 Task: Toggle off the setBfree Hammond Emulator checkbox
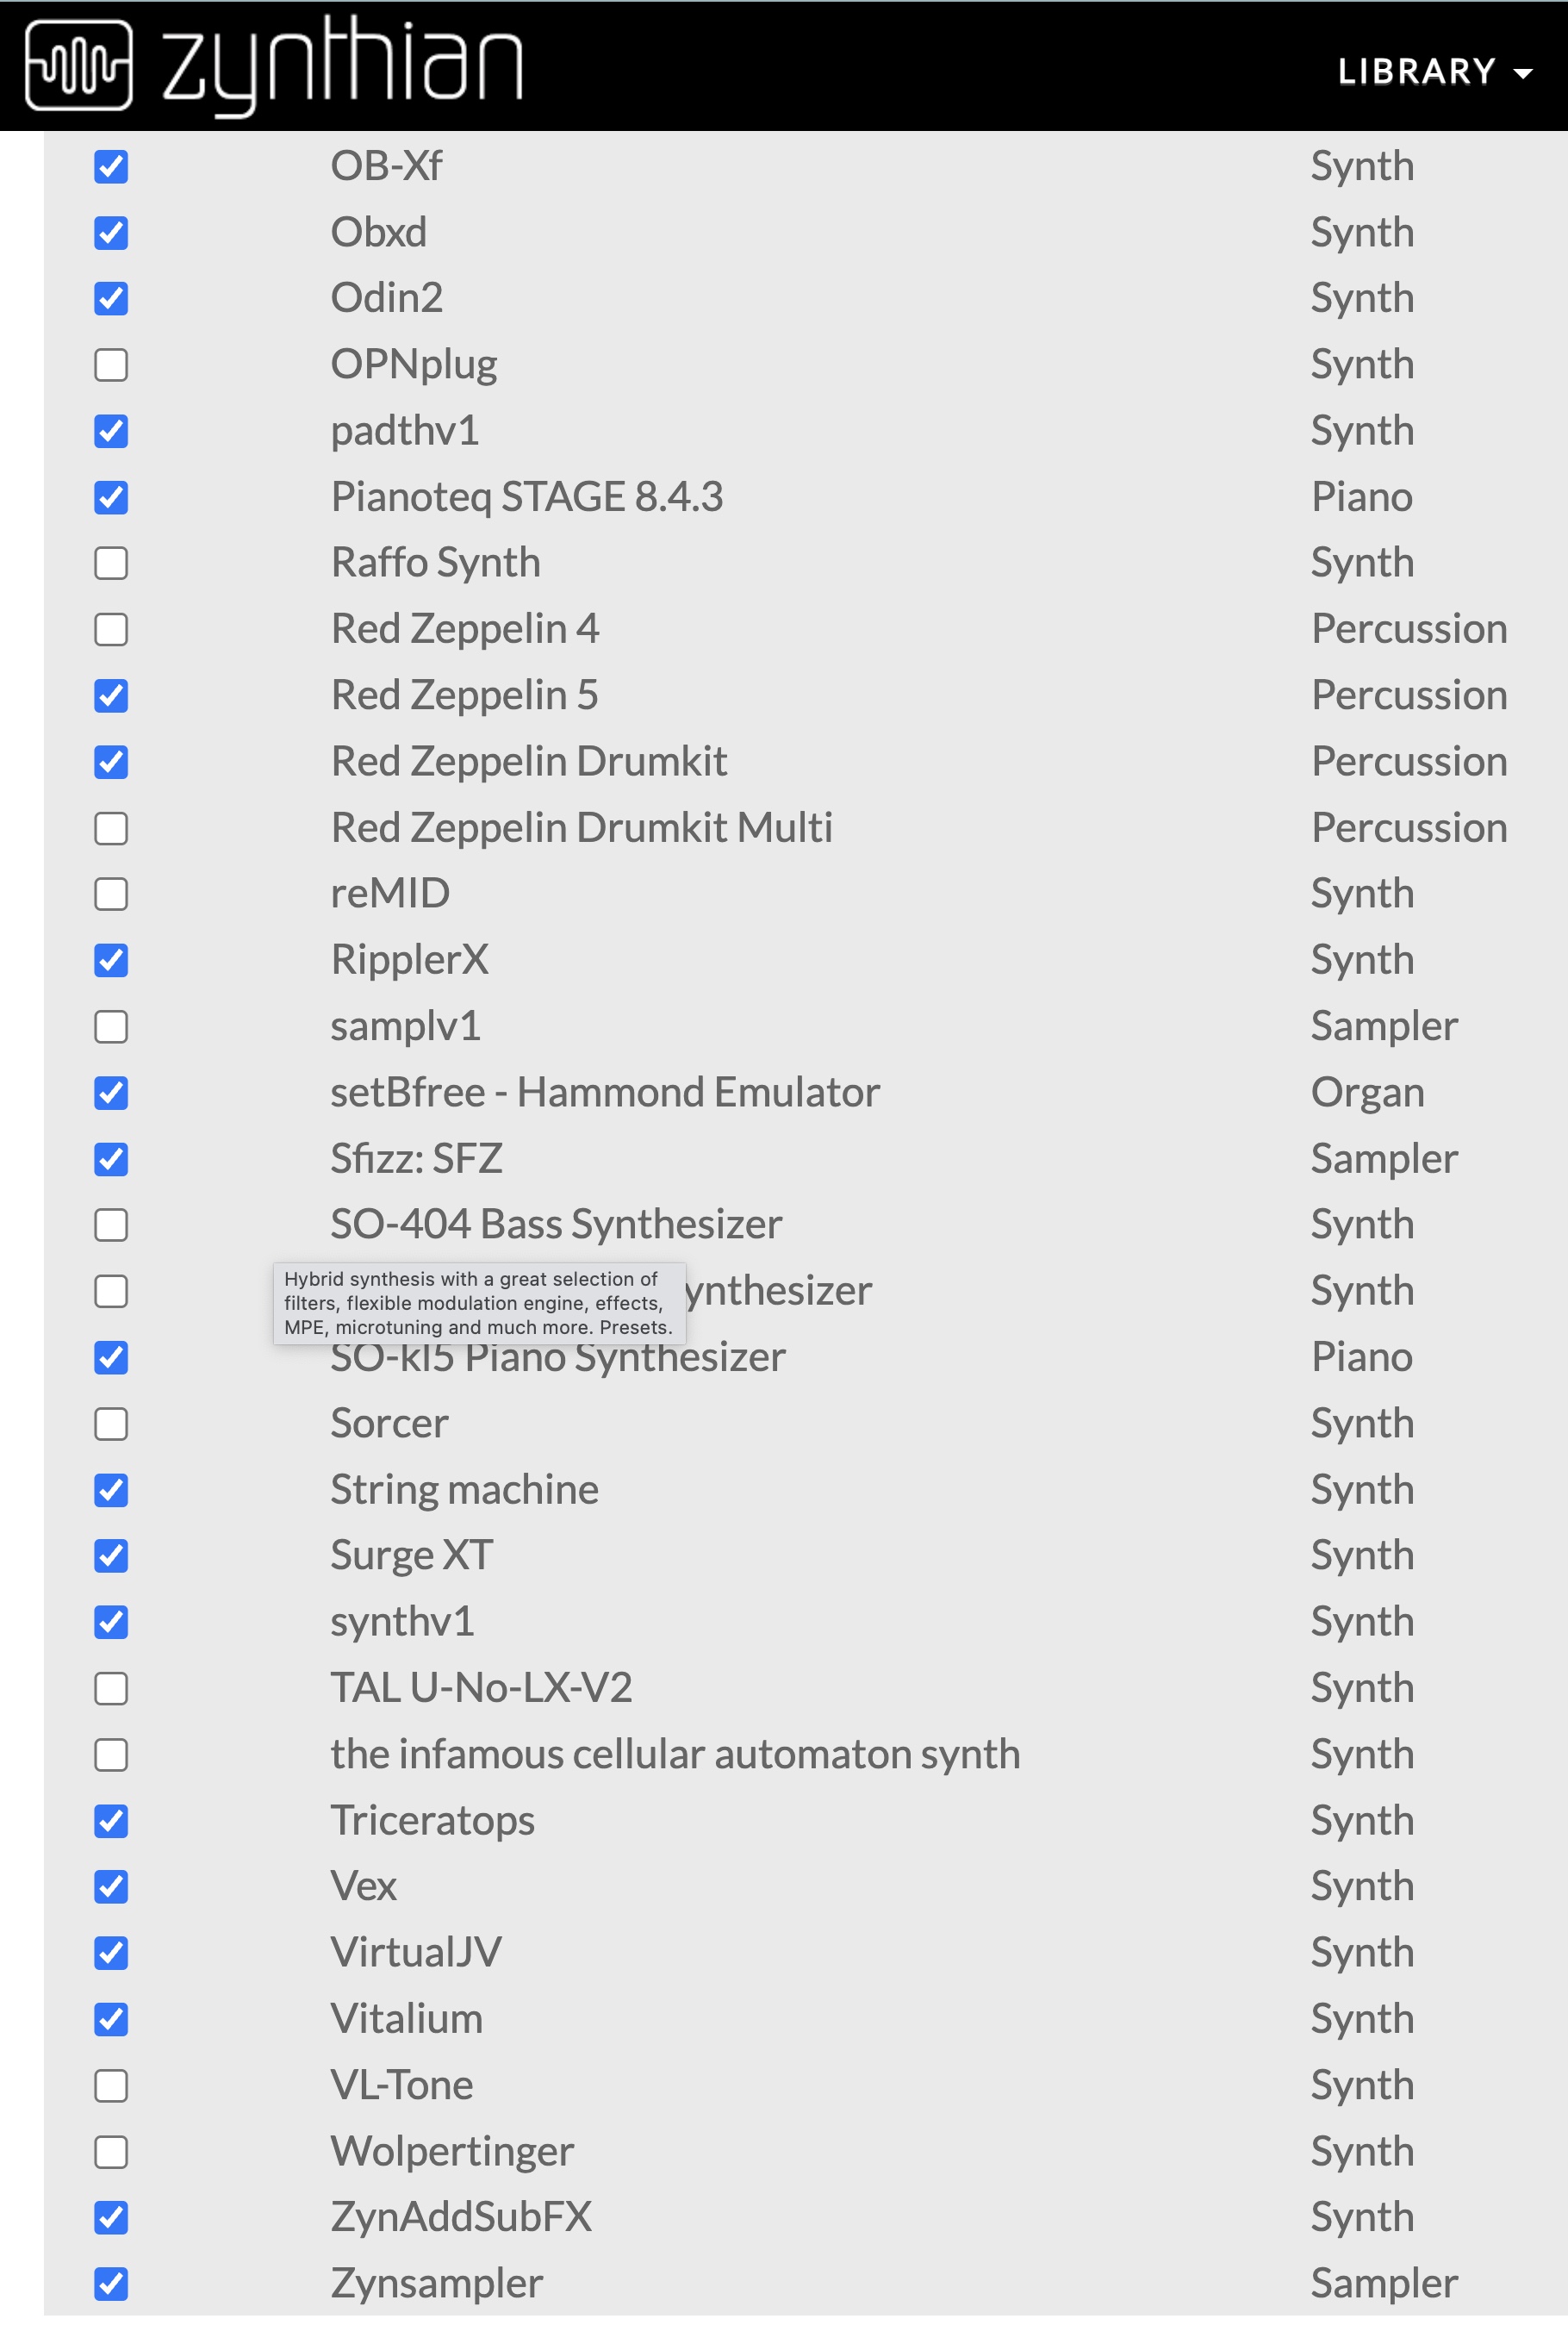(x=111, y=1093)
